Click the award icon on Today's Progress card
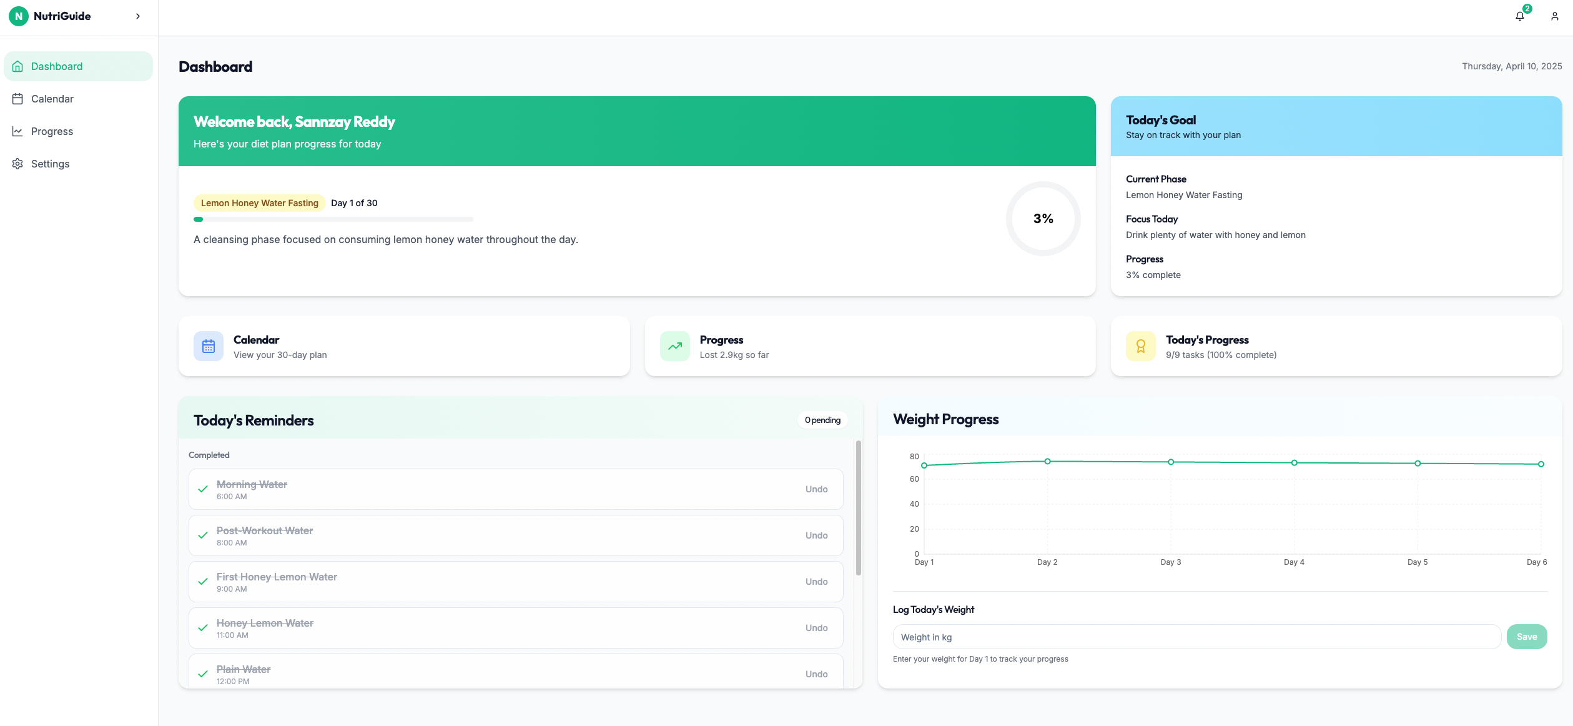The image size is (1573, 726). [x=1140, y=346]
